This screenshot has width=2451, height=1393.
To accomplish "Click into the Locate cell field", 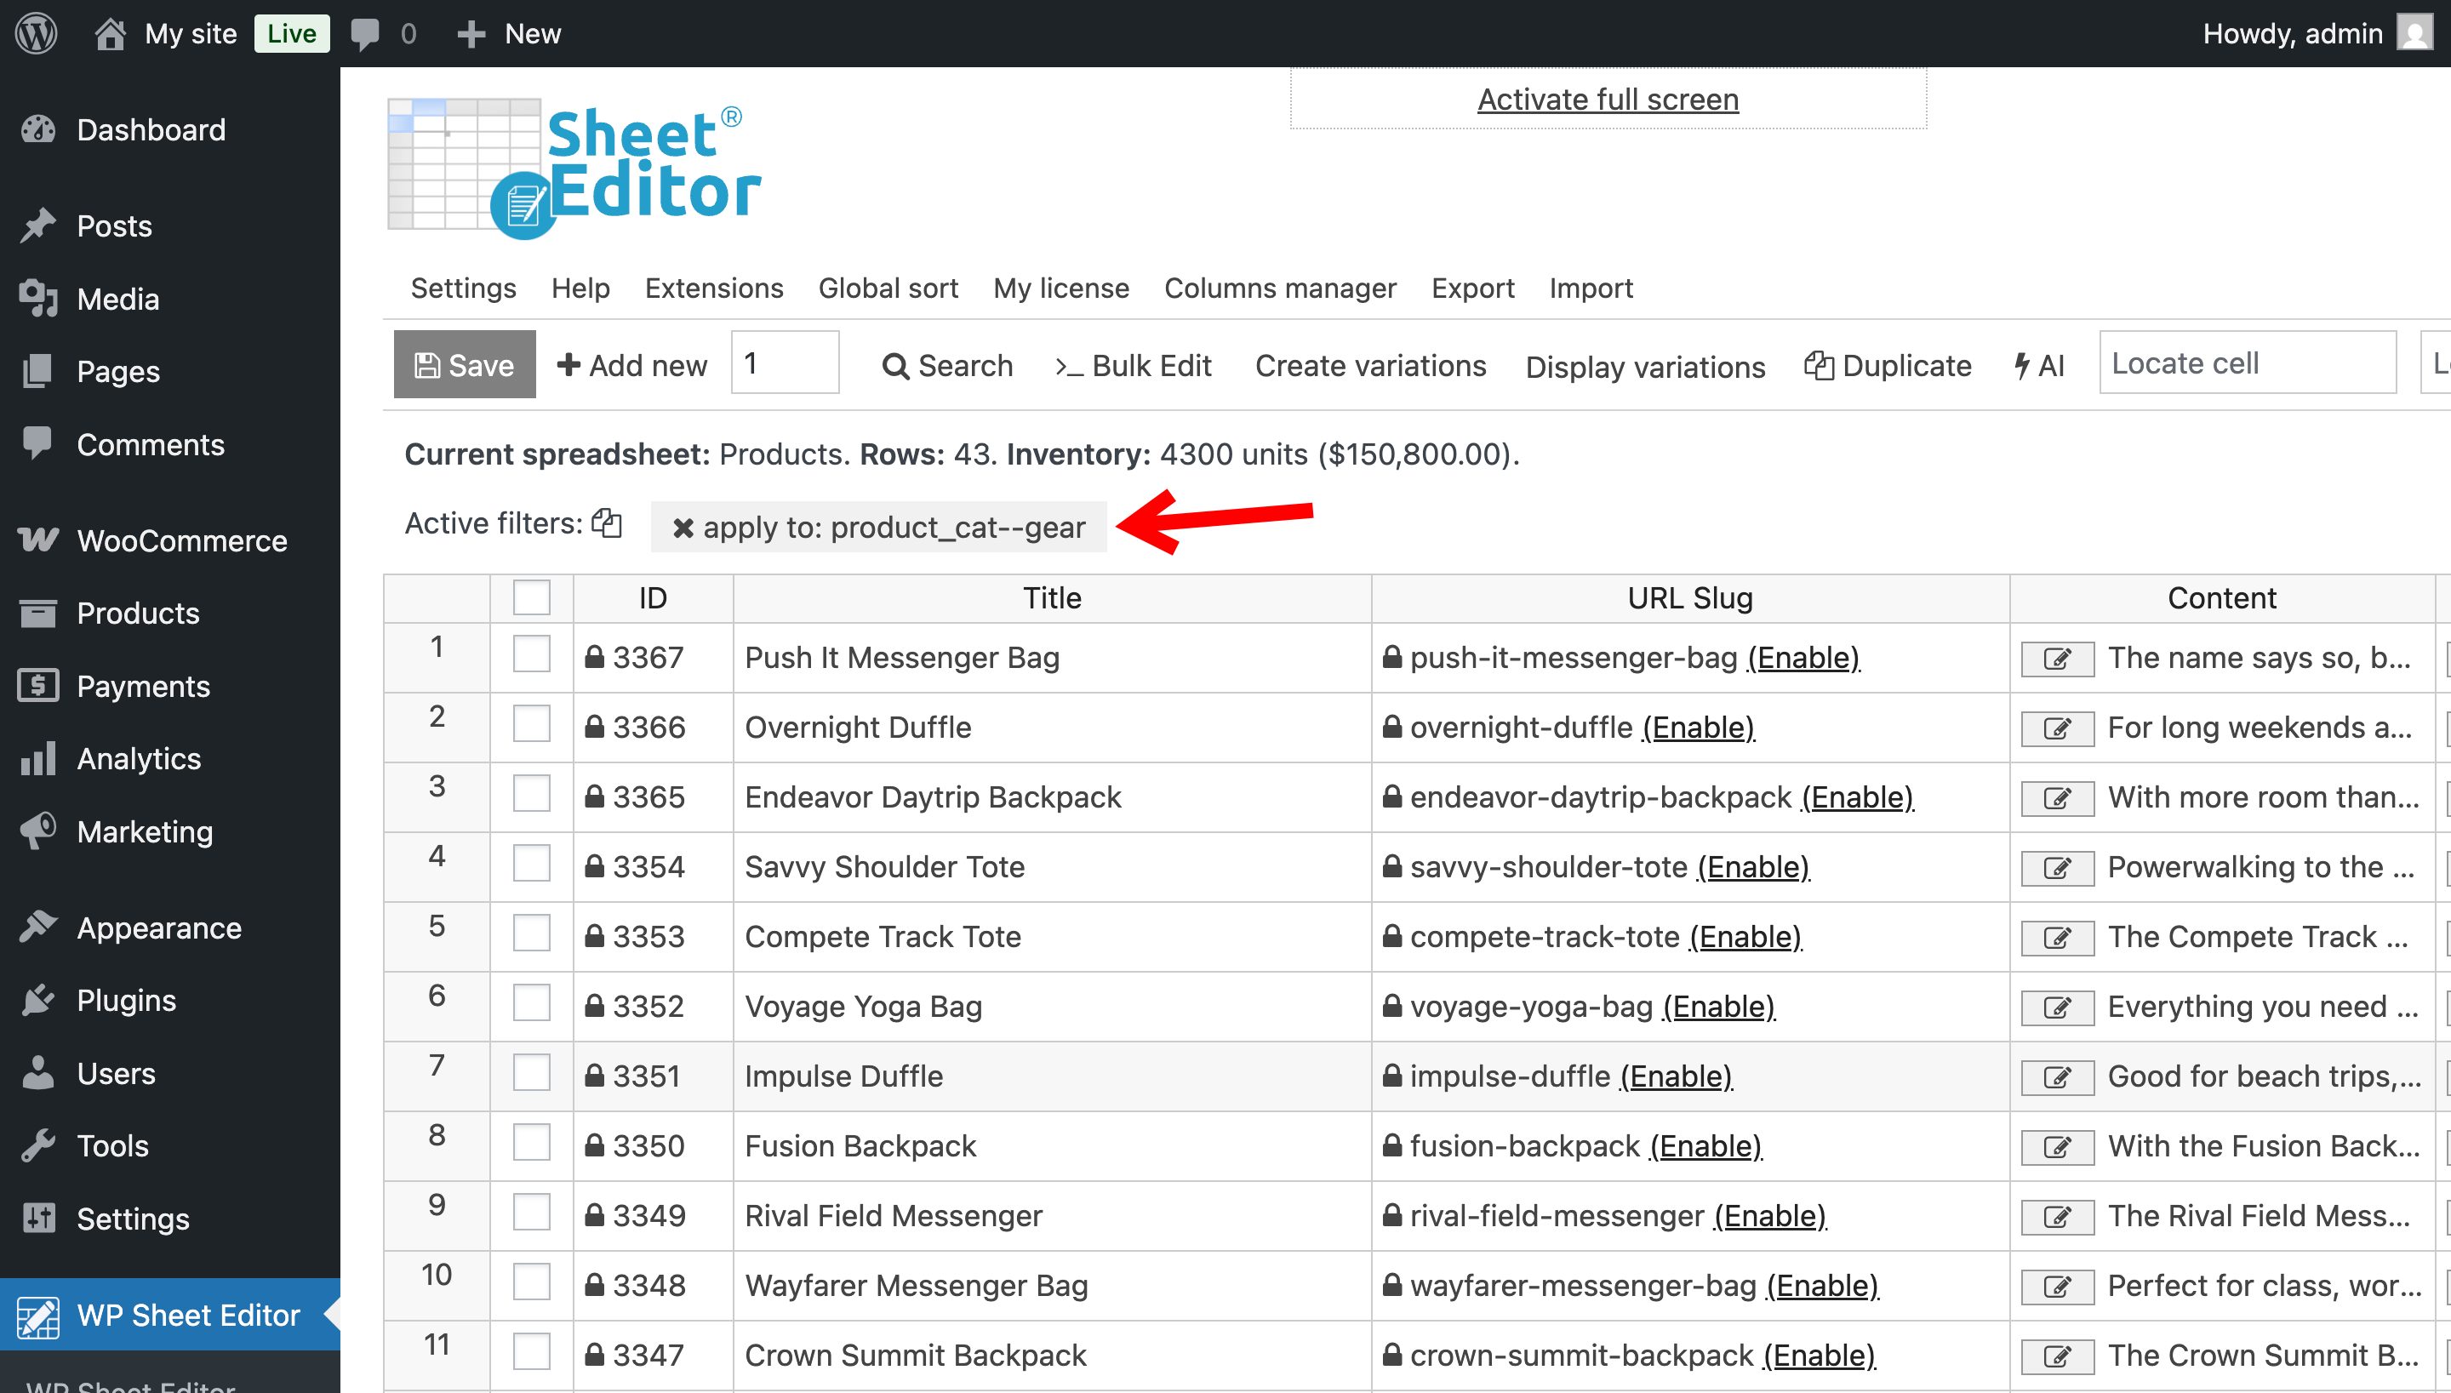I will pos(2246,363).
